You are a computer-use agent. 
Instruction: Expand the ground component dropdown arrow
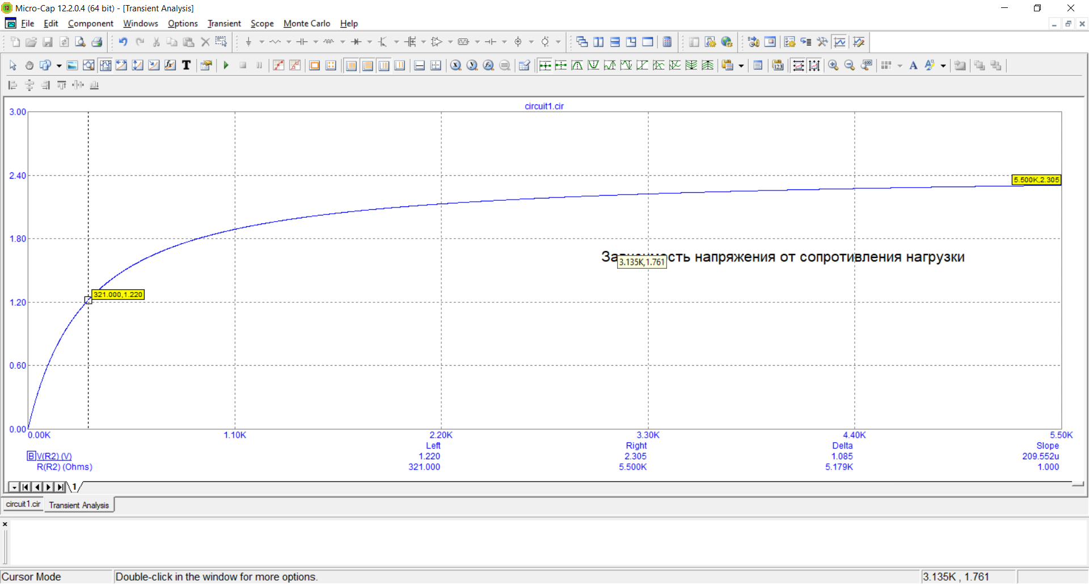pos(261,42)
